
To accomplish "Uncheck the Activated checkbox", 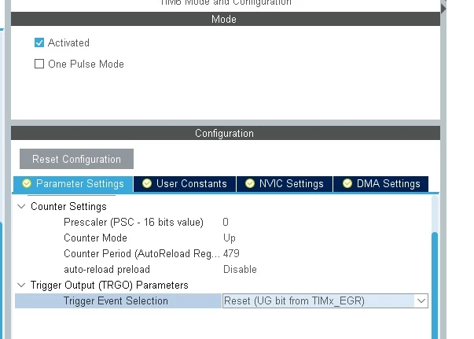I will [39, 42].
